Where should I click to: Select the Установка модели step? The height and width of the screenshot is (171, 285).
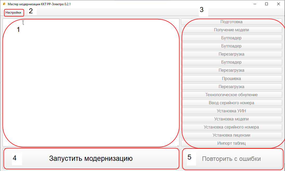coord(231,119)
